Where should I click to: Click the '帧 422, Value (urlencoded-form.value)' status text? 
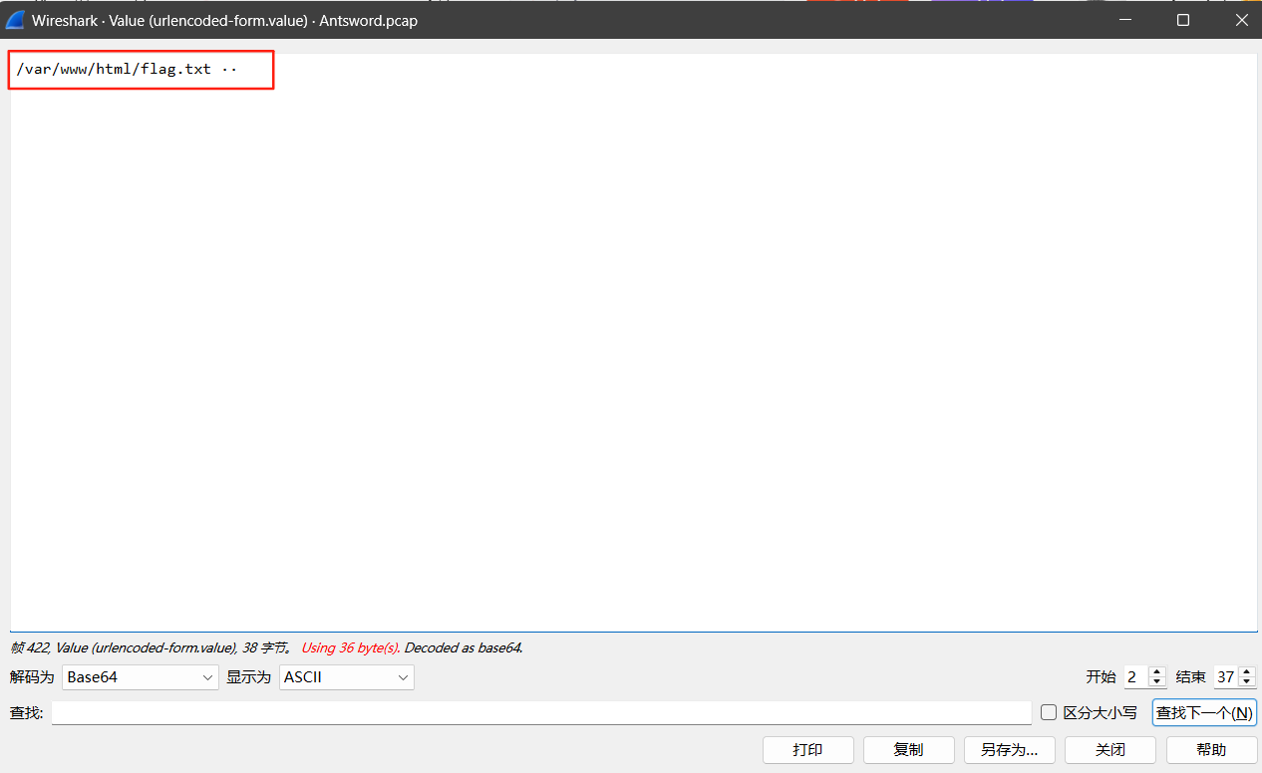[x=124, y=647]
